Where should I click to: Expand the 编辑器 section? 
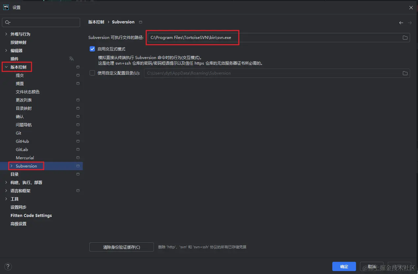coord(6,50)
